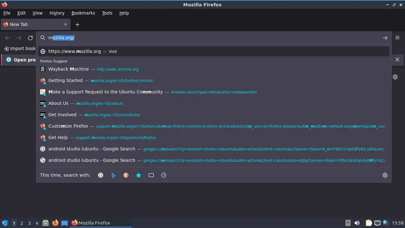The width and height of the screenshot is (405, 228).
Task: Select Mozilla Firefox taskbar window button
Action: (101, 223)
